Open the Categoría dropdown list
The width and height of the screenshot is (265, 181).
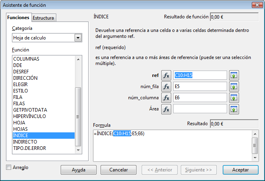(x=78, y=37)
